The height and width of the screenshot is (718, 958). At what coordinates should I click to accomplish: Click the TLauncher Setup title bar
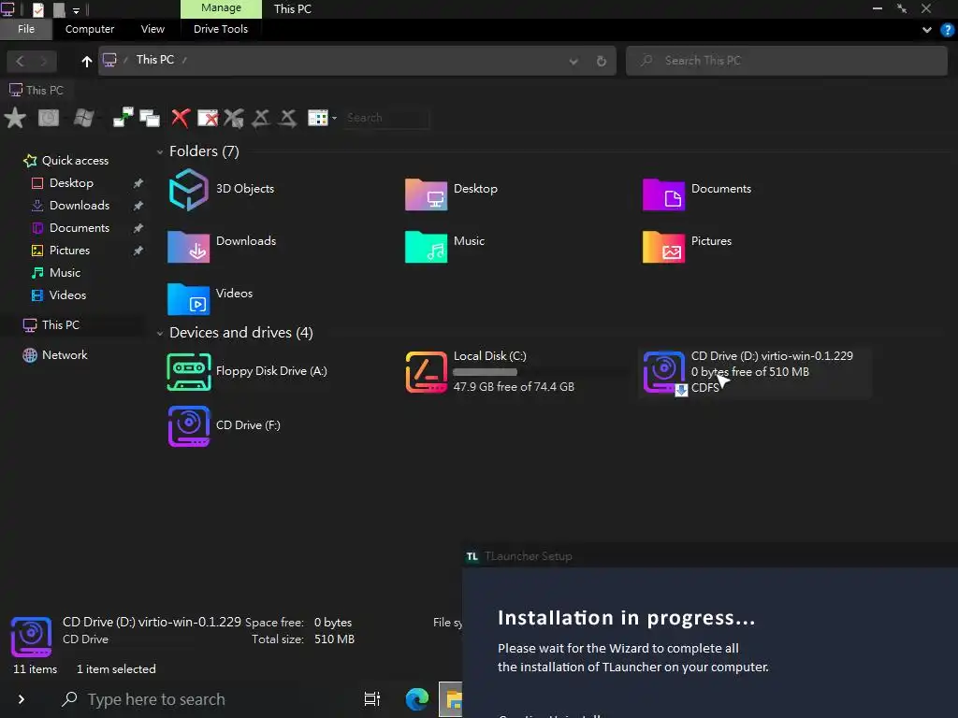click(710, 556)
